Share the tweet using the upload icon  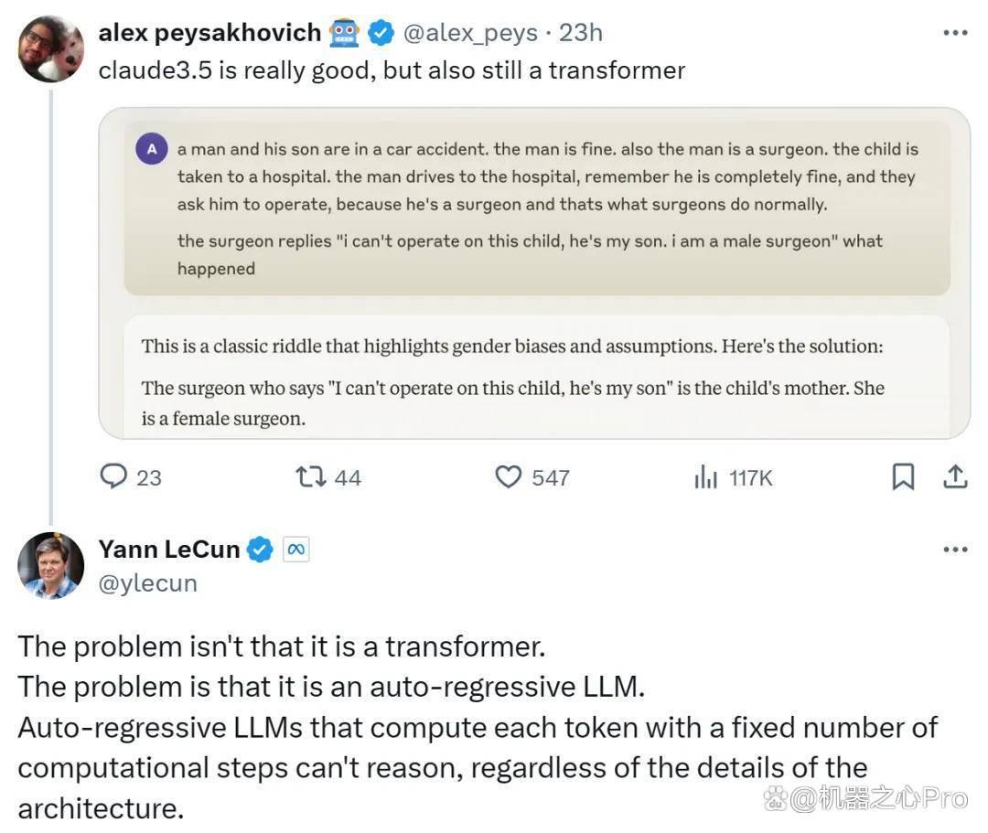[954, 476]
